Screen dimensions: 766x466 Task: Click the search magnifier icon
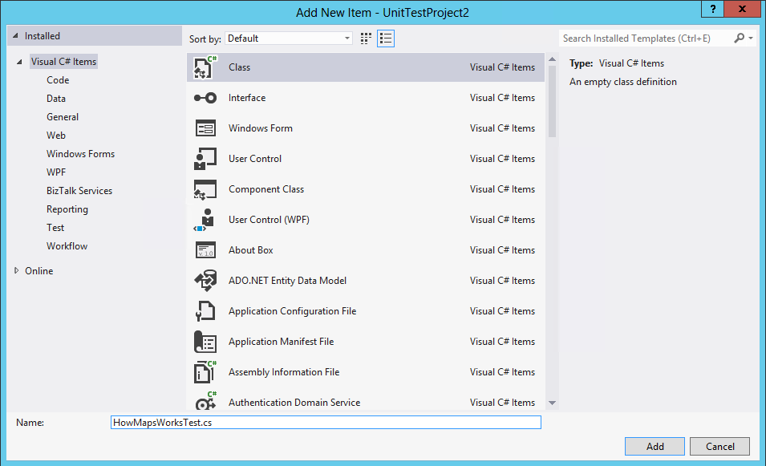[x=740, y=38]
